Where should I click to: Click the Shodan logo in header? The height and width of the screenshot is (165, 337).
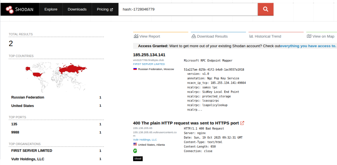pos(20,9)
